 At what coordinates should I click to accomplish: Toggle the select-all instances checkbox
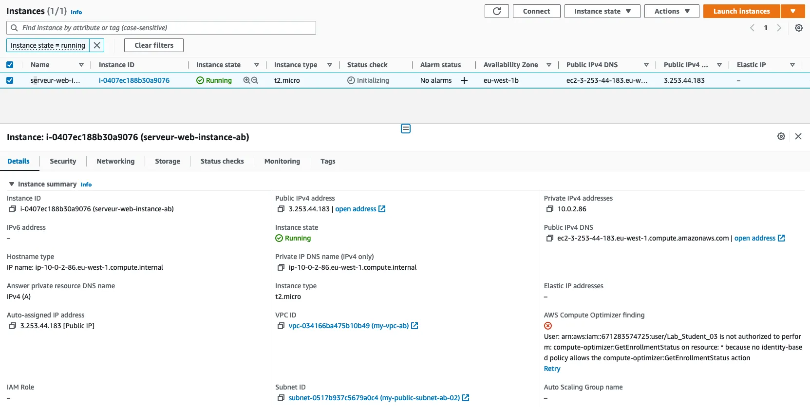coord(10,65)
